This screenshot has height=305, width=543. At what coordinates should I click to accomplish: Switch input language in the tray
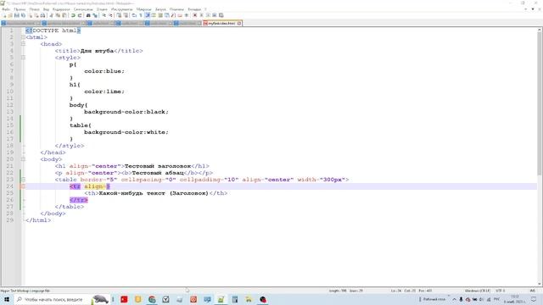click(496, 299)
